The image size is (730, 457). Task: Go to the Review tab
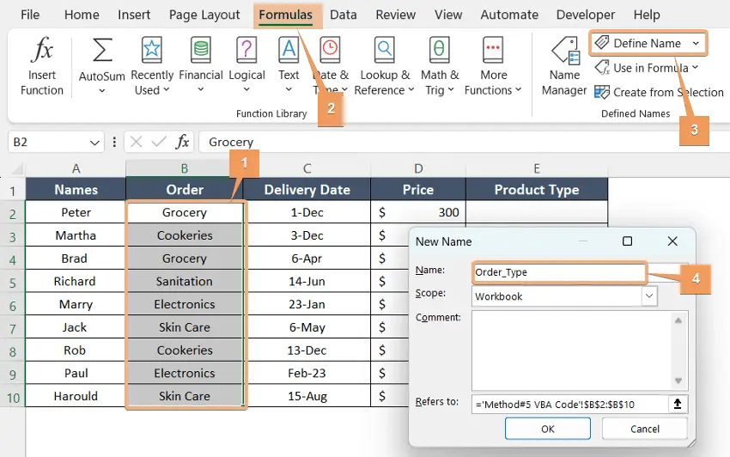pos(395,15)
